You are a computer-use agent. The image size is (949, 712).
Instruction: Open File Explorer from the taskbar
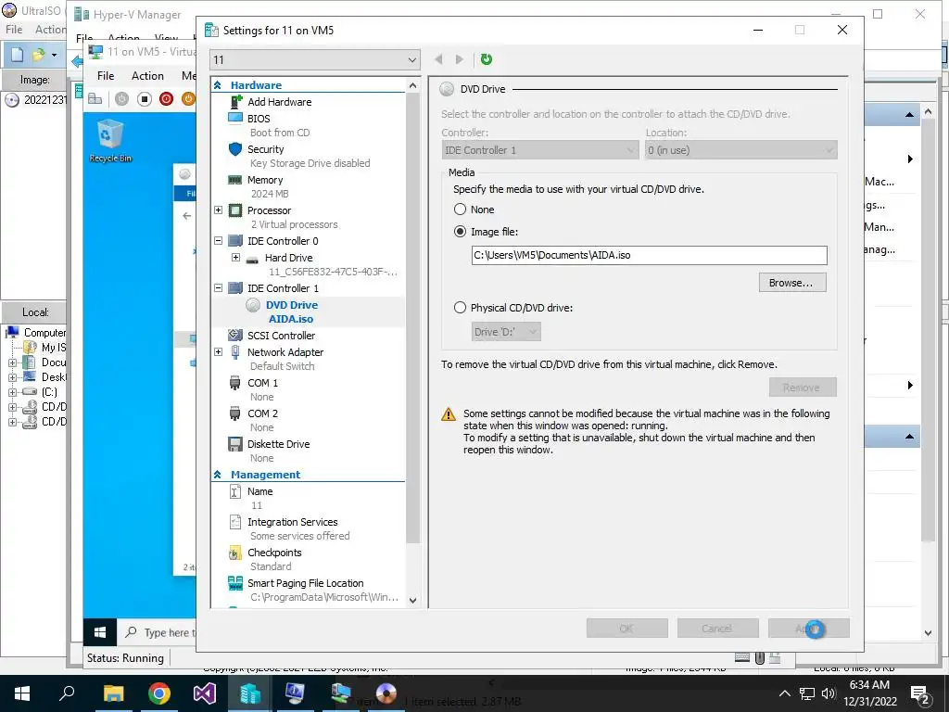click(113, 693)
